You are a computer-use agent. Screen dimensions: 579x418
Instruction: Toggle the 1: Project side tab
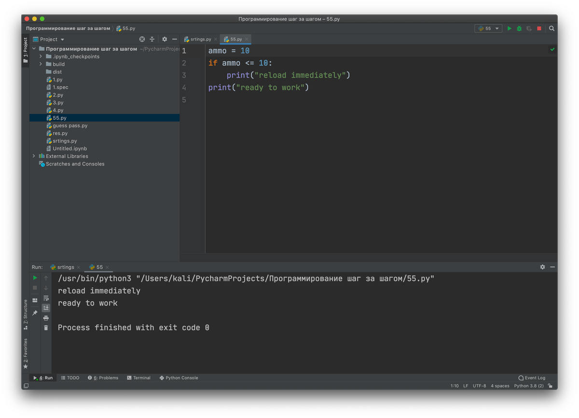(x=25, y=50)
